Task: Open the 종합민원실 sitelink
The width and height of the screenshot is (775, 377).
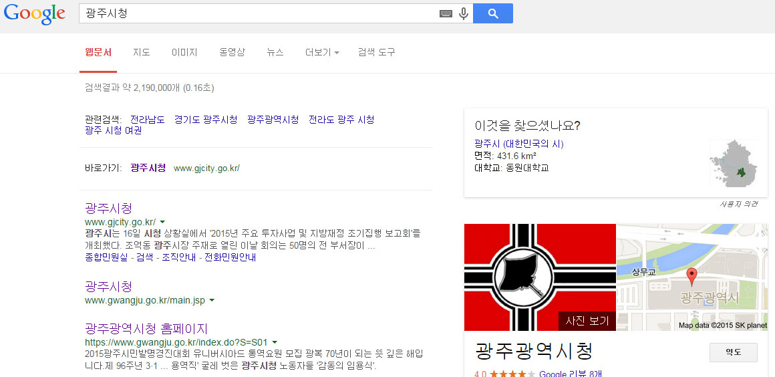Action: point(106,258)
